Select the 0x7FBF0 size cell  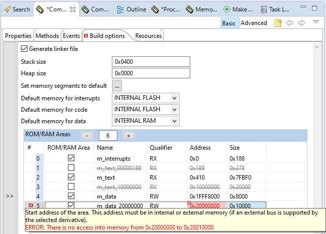(x=246, y=178)
